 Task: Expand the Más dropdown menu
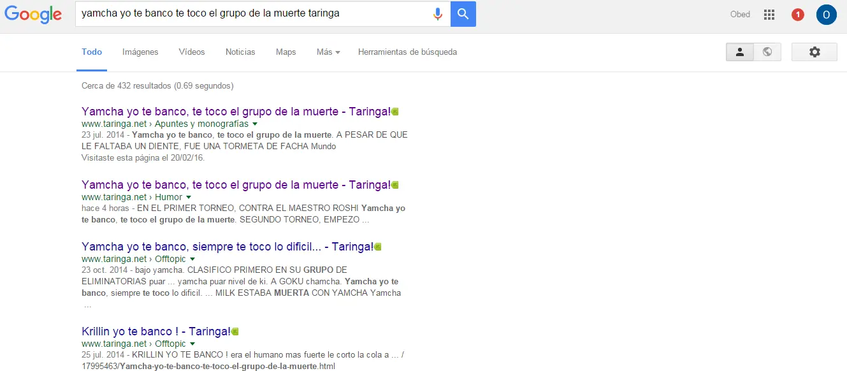point(328,52)
